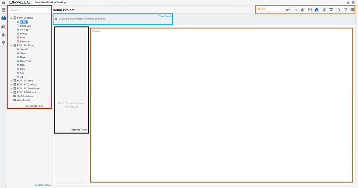This screenshot has width=358, height=188.
Task: Select Store Id under PCW15 F Sales
Action: click(x=24, y=30)
